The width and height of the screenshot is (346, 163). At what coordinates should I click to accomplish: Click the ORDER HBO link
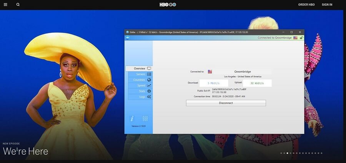[x=306, y=4]
